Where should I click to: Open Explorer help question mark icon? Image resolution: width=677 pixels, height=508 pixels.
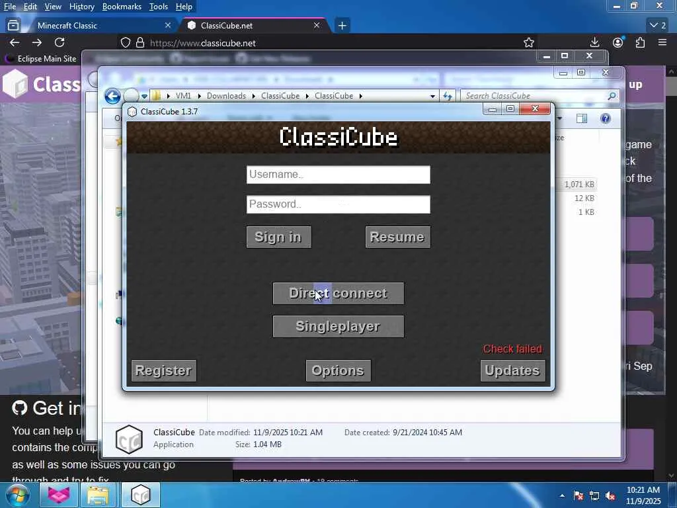click(606, 118)
